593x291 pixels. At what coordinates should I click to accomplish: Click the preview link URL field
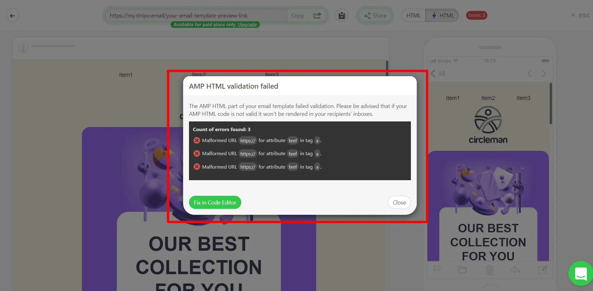[196, 15]
